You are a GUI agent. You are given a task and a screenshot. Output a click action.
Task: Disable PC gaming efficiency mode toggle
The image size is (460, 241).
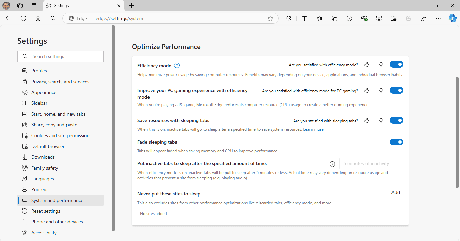point(397,90)
